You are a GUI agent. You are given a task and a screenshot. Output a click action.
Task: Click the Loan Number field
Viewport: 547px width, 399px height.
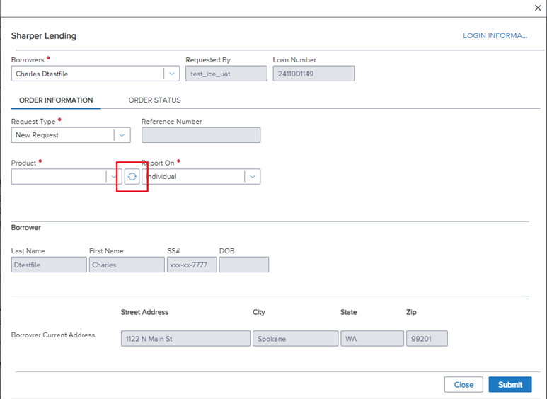(313, 74)
